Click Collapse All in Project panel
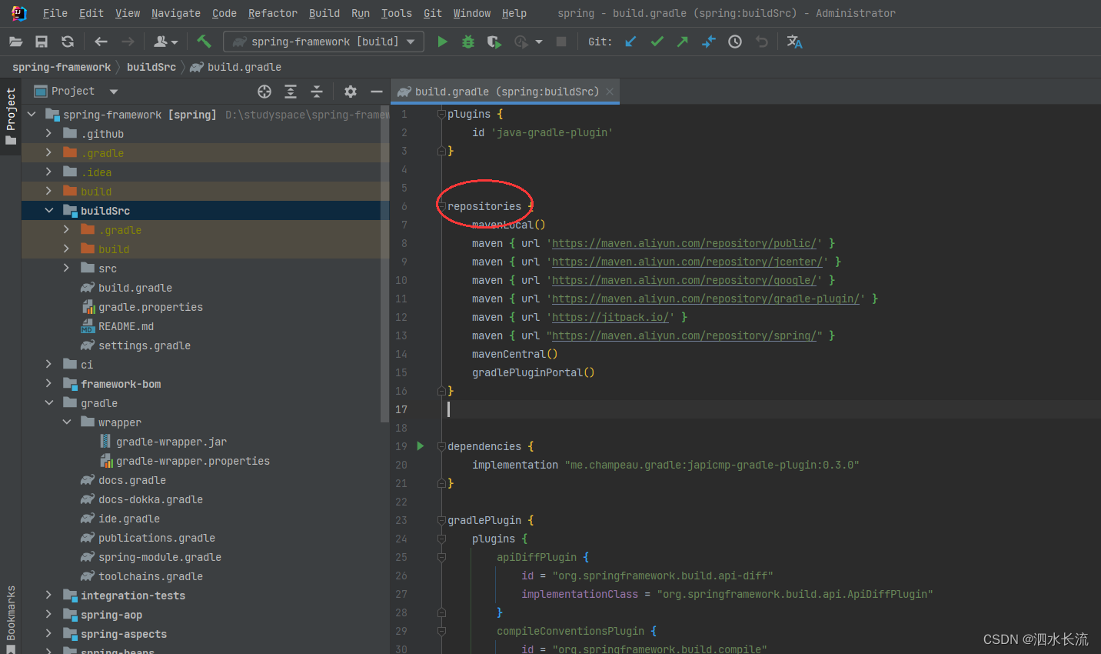 pyautogui.click(x=317, y=92)
